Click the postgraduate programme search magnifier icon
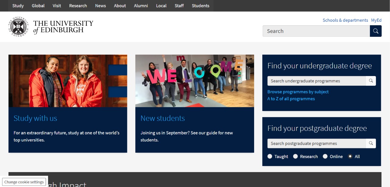390x187 pixels. pos(371,143)
